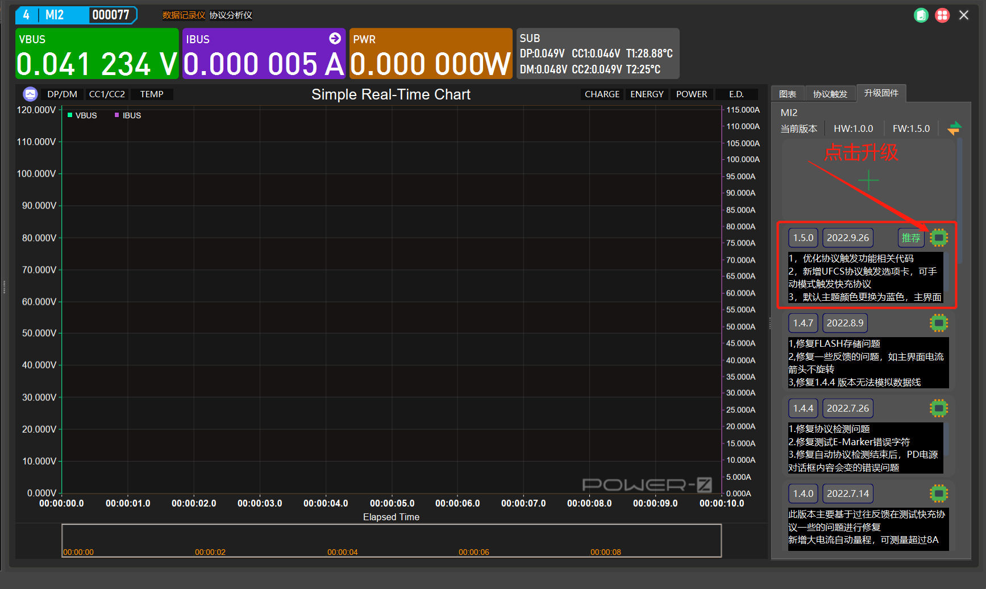Click the 1.4.7 changelog text box
The height and width of the screenshot is (589, 986).
[868, 363]
